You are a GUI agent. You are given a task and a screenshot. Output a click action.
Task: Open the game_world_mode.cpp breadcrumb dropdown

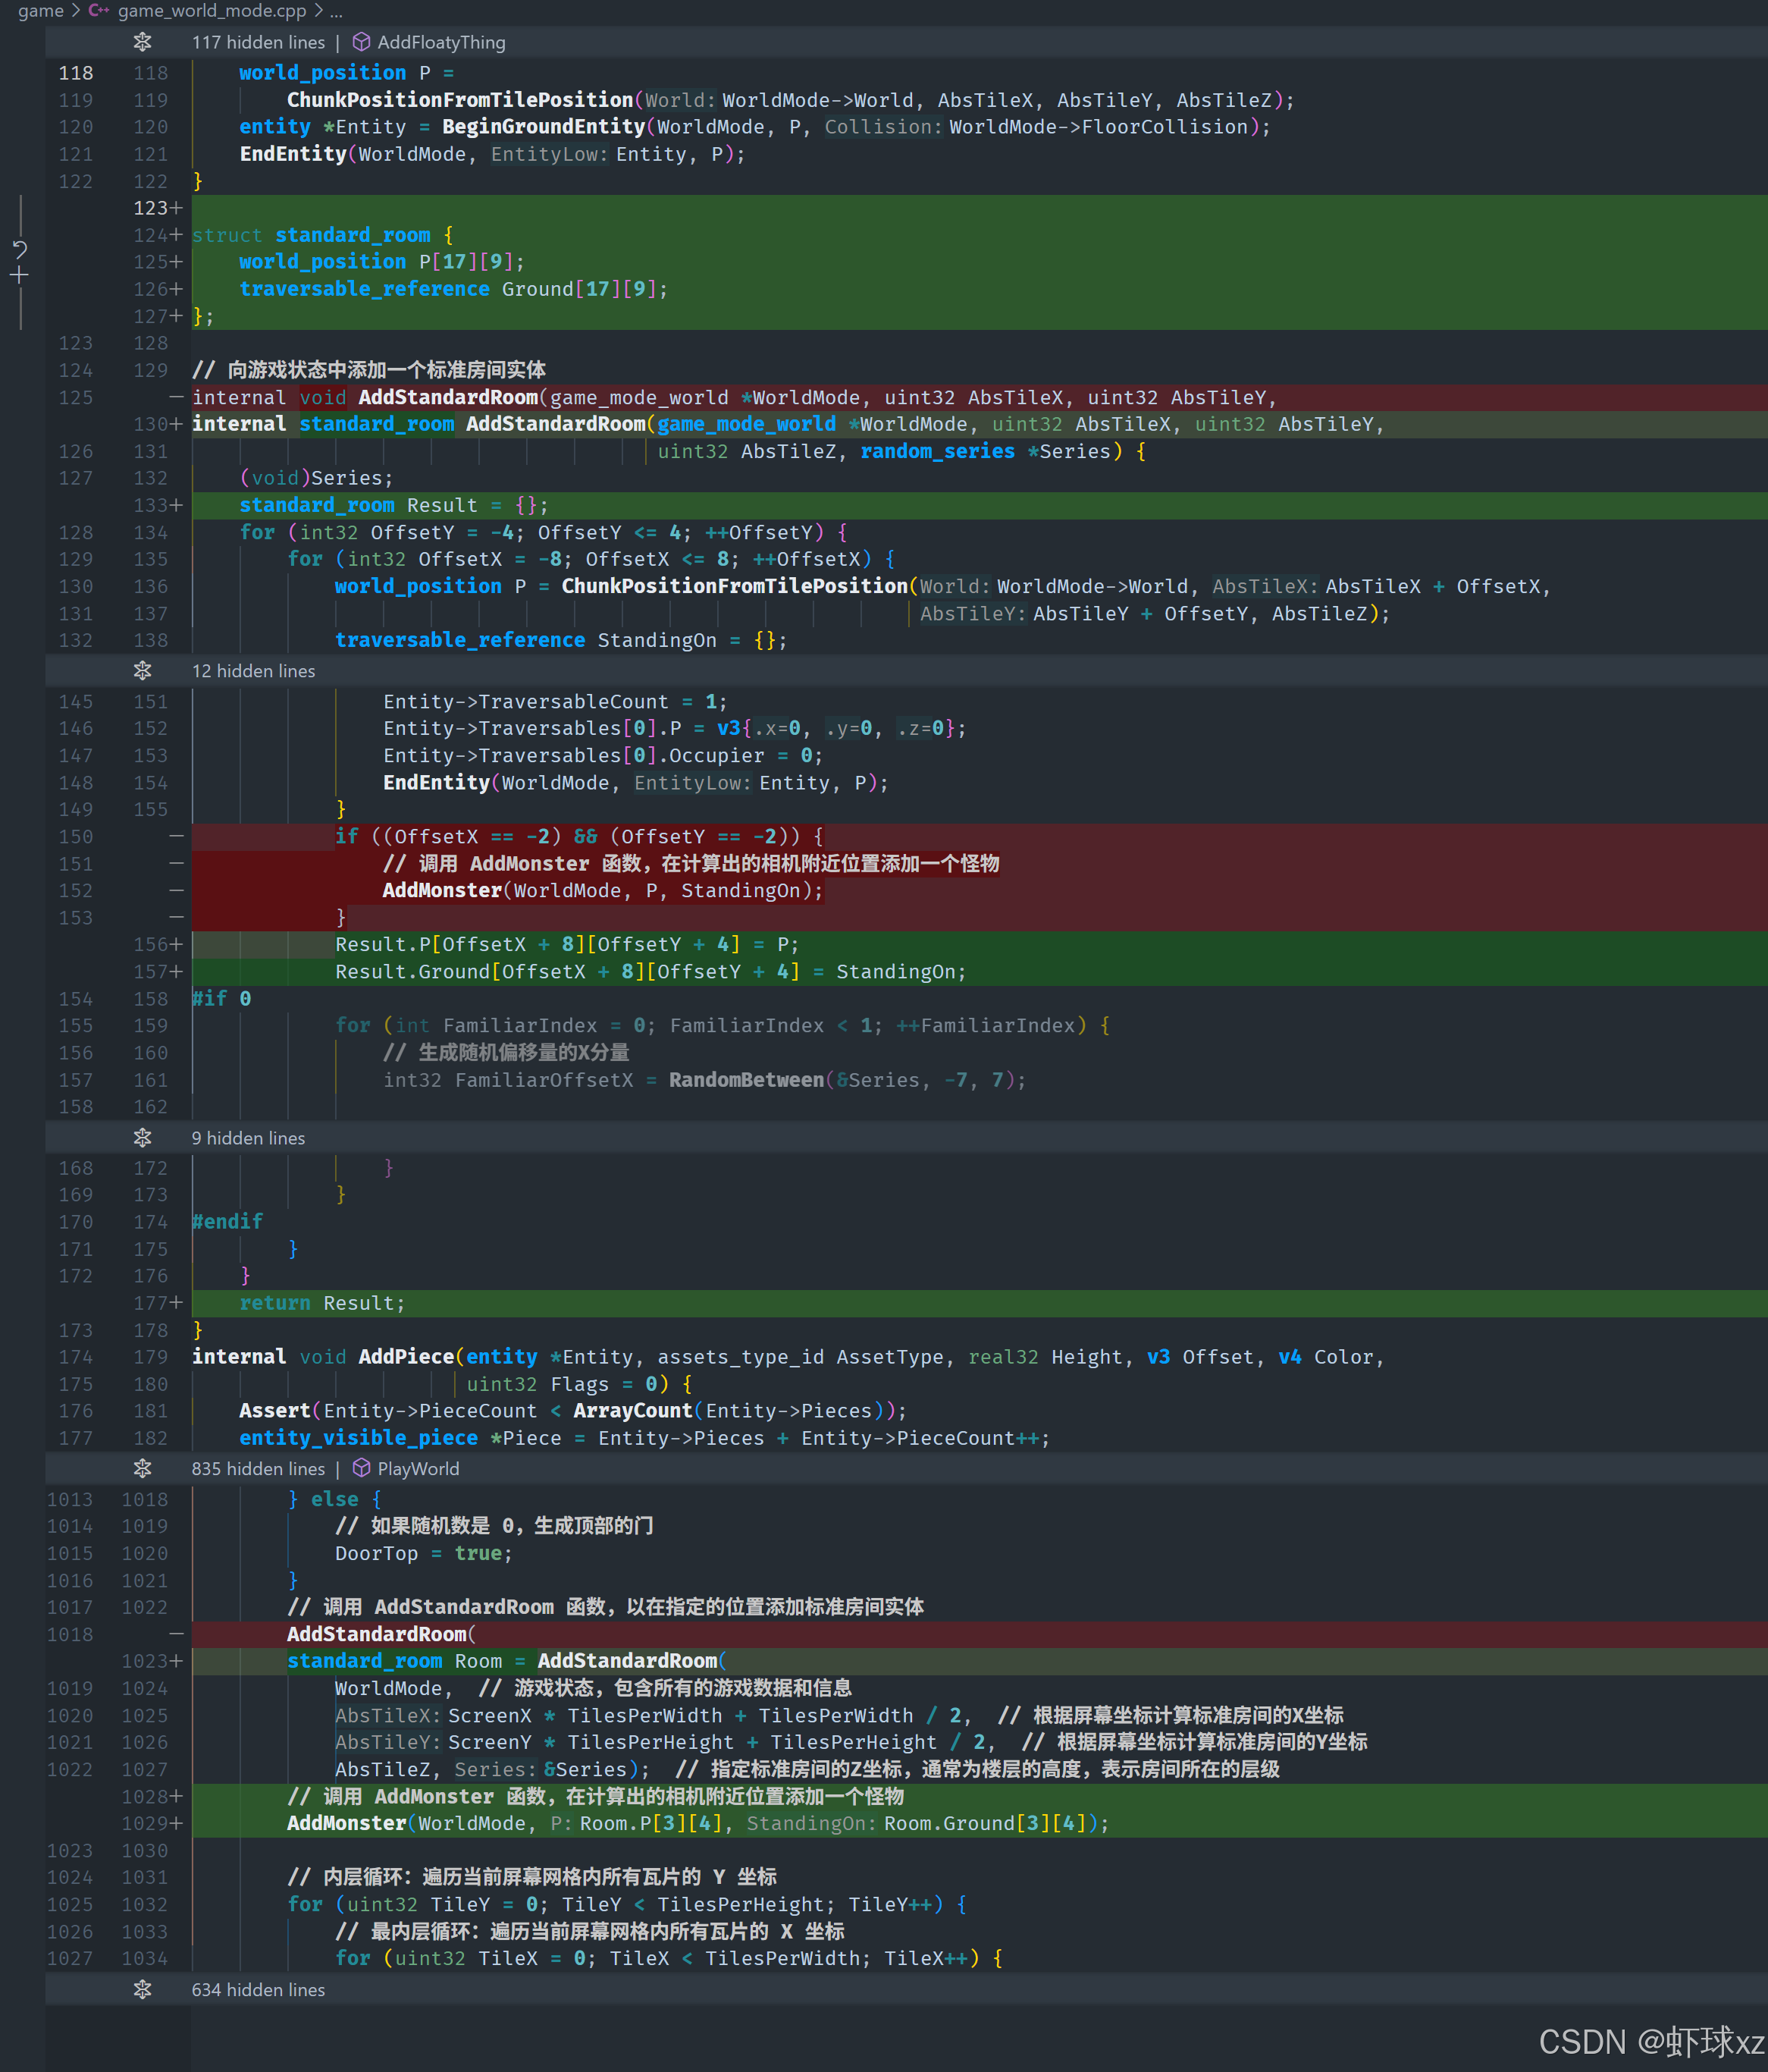212,11
